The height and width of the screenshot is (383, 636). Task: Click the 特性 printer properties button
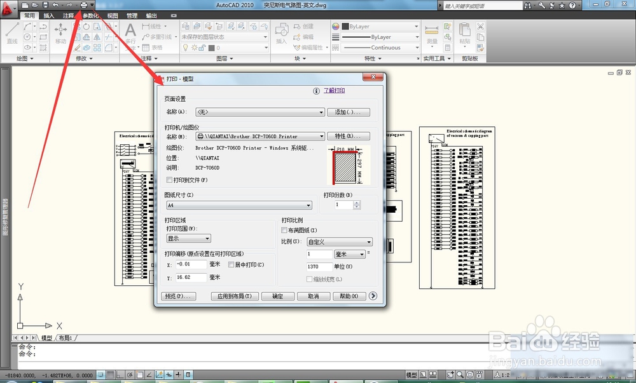point(349,136)
